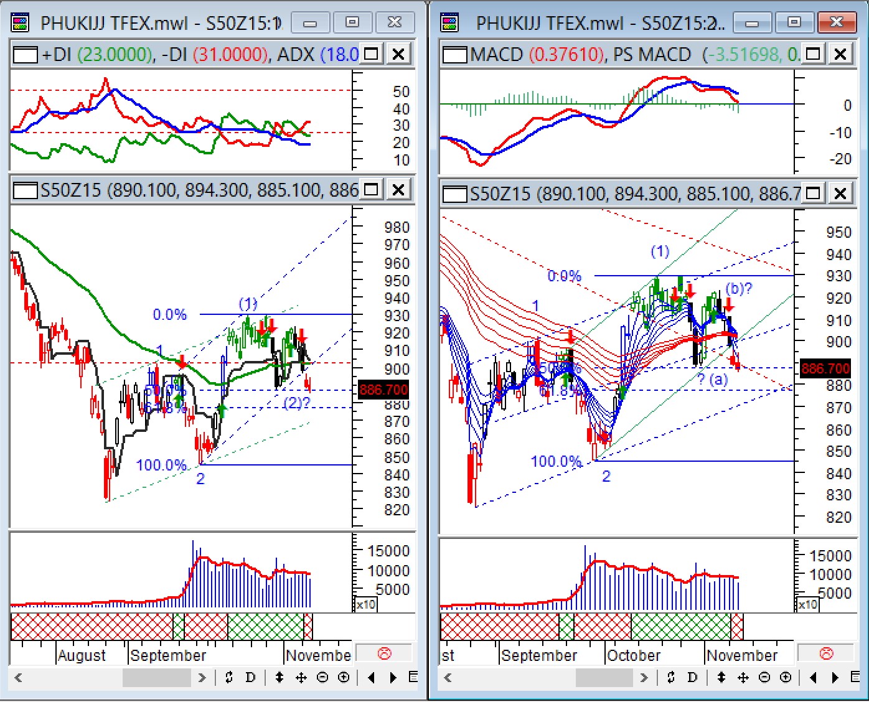Click the D periodicity icon in right chart toolbar

[x=692, y=677]
